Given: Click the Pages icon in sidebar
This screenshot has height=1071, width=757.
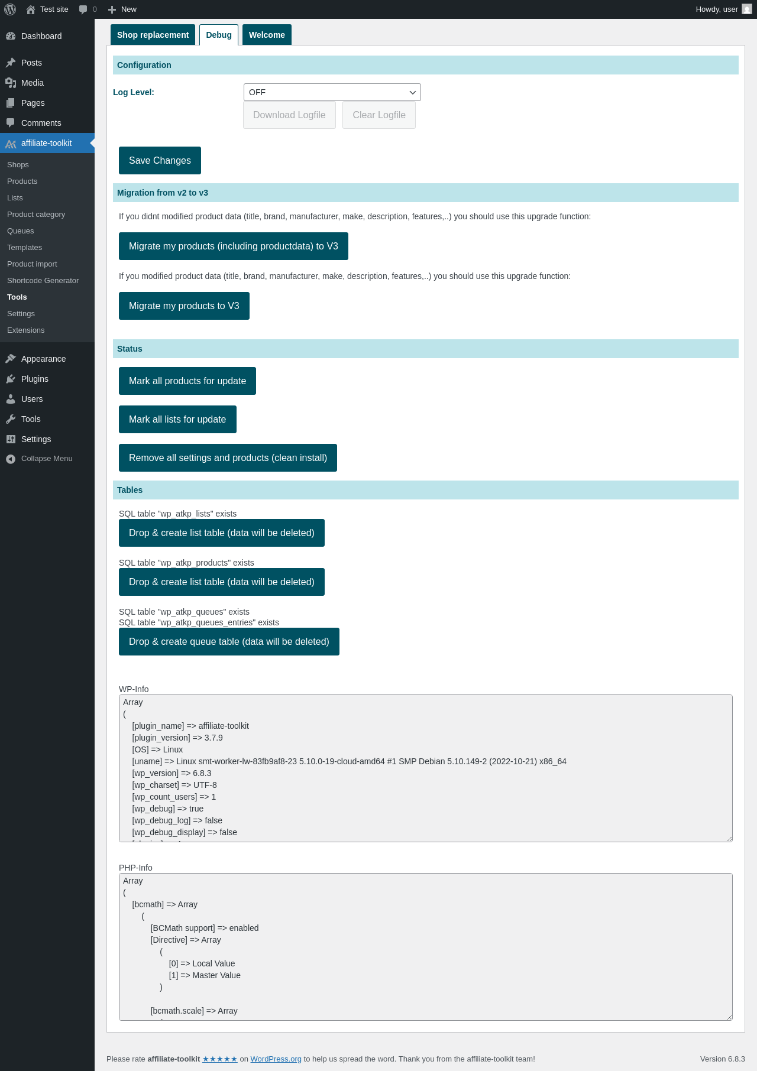Looking at the screenshot, I should (x=11, y=103).
